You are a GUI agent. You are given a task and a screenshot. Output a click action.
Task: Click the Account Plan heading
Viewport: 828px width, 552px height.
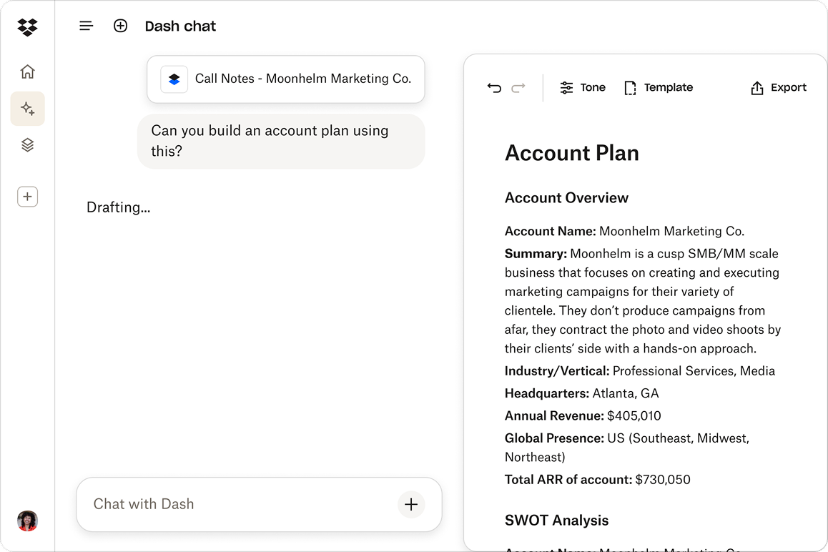pyautogui.click(x=572, y=153)
